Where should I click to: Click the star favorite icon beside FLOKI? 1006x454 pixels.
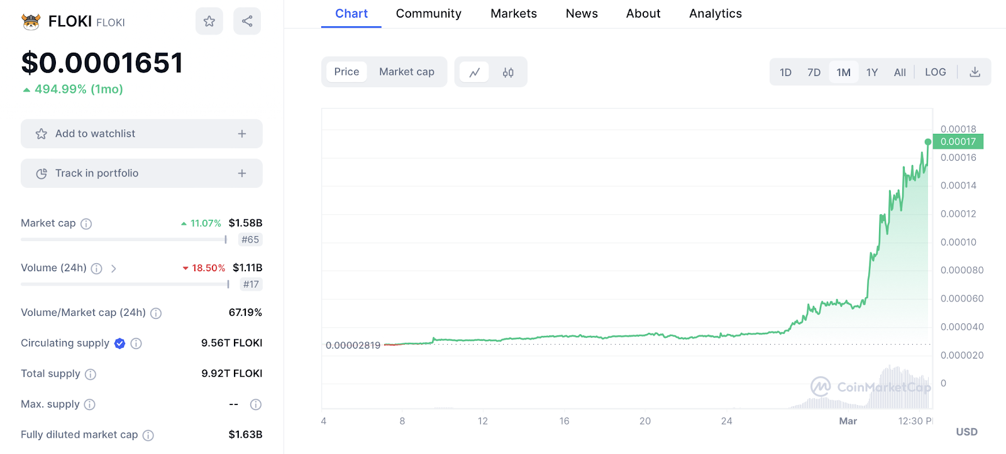click(x=209, y=21)
